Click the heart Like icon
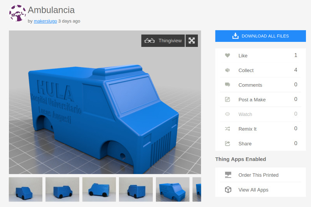Viewport: 311px width, 207px height. pyautogui.click(x=227, y=56)
